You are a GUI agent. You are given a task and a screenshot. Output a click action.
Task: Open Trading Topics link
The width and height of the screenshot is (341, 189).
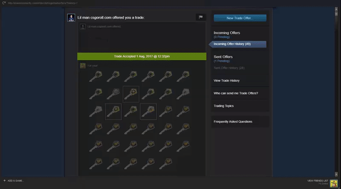pos(223,106)
